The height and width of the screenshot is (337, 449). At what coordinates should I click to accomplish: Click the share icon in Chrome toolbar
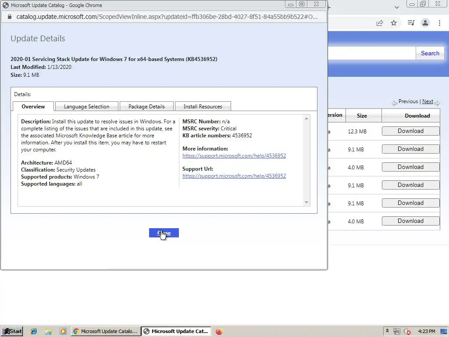(x=380, y=23)
